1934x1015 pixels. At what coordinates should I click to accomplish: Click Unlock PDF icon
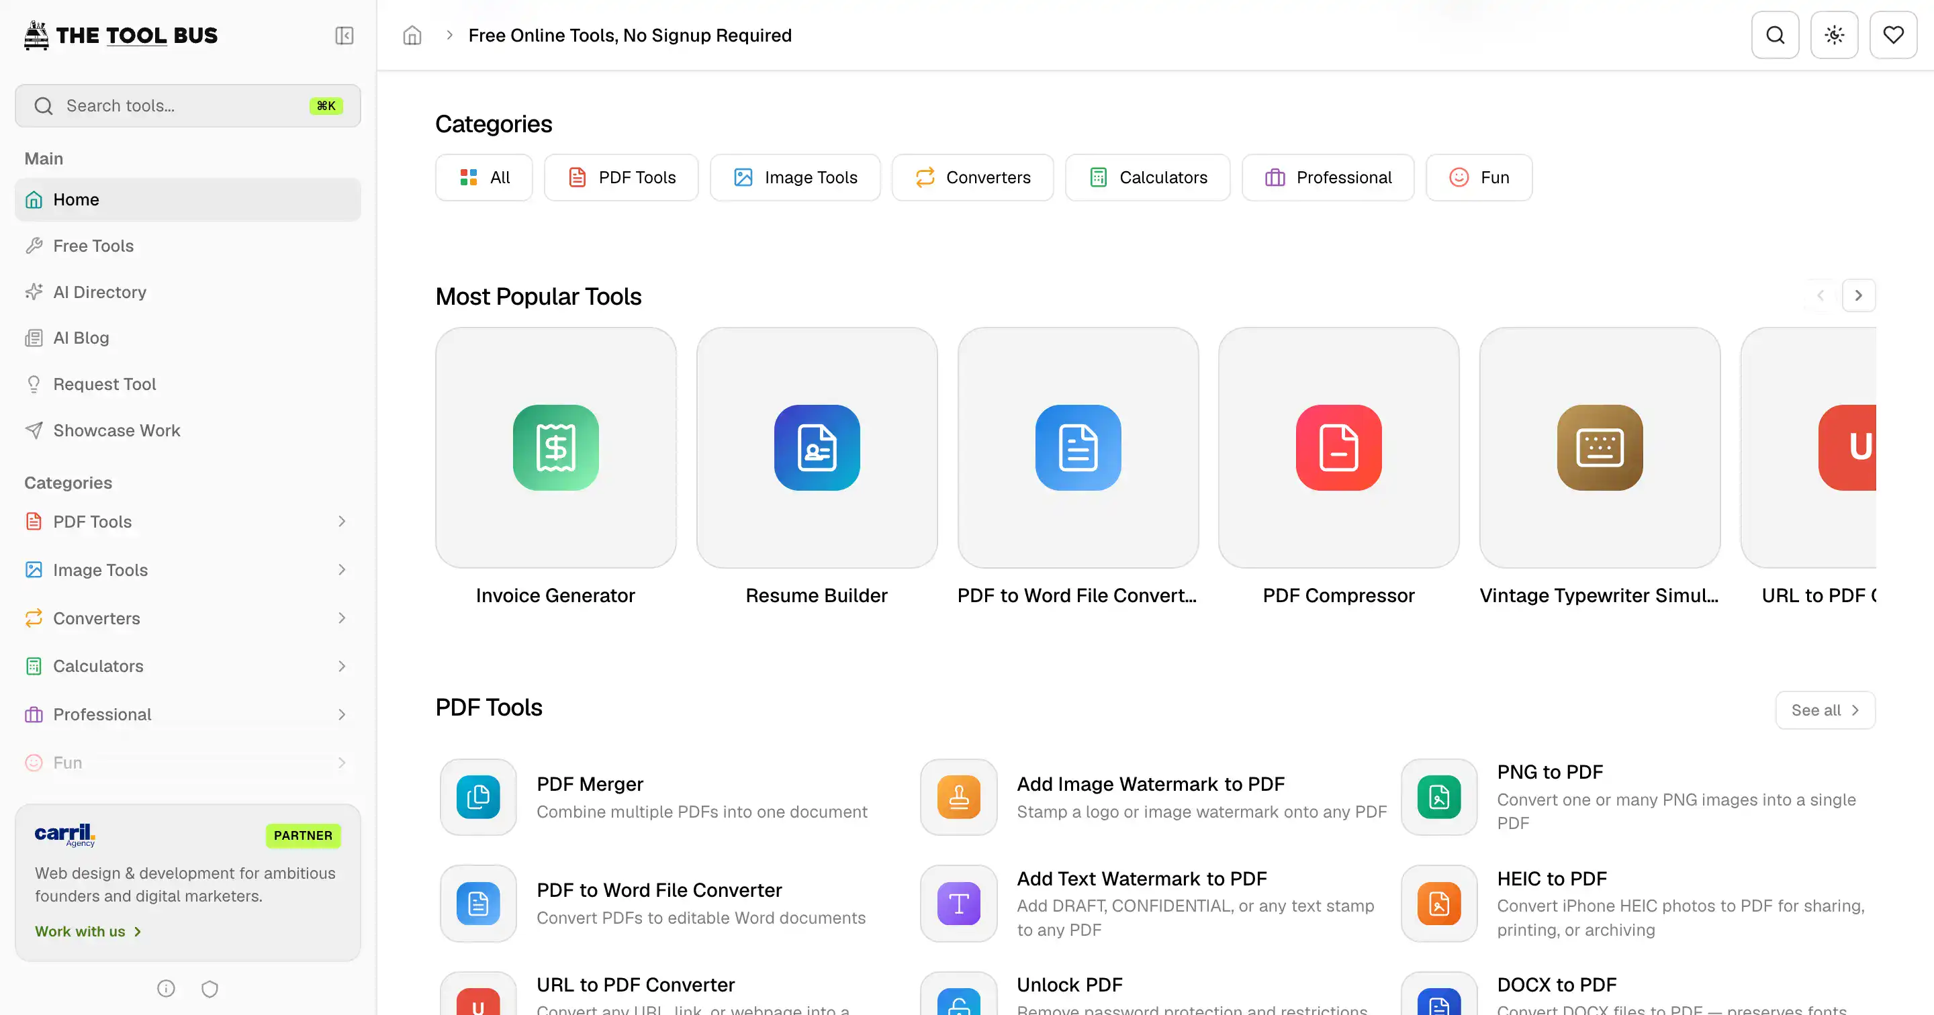[x=959, y=995]
